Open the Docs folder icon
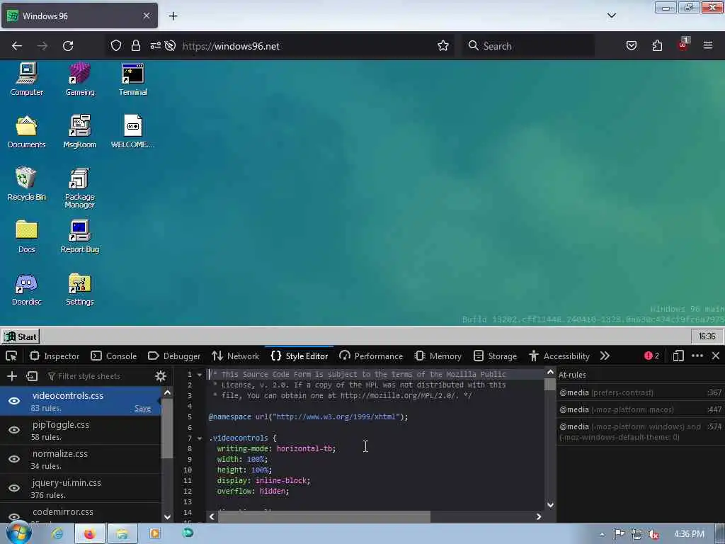The image size is (725, 544). (27, 237)
